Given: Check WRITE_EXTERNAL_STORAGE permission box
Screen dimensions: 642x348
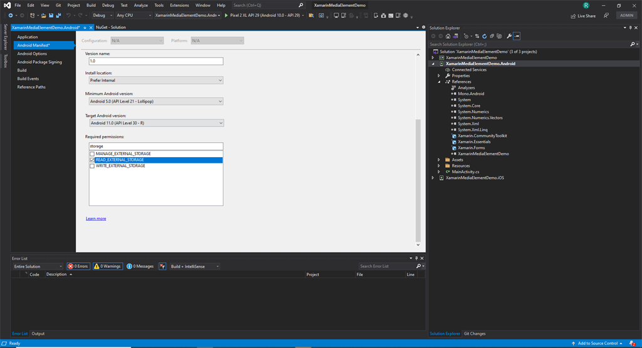Looking at the screenshot, I should pyautogui.click(x=92, y=166).
